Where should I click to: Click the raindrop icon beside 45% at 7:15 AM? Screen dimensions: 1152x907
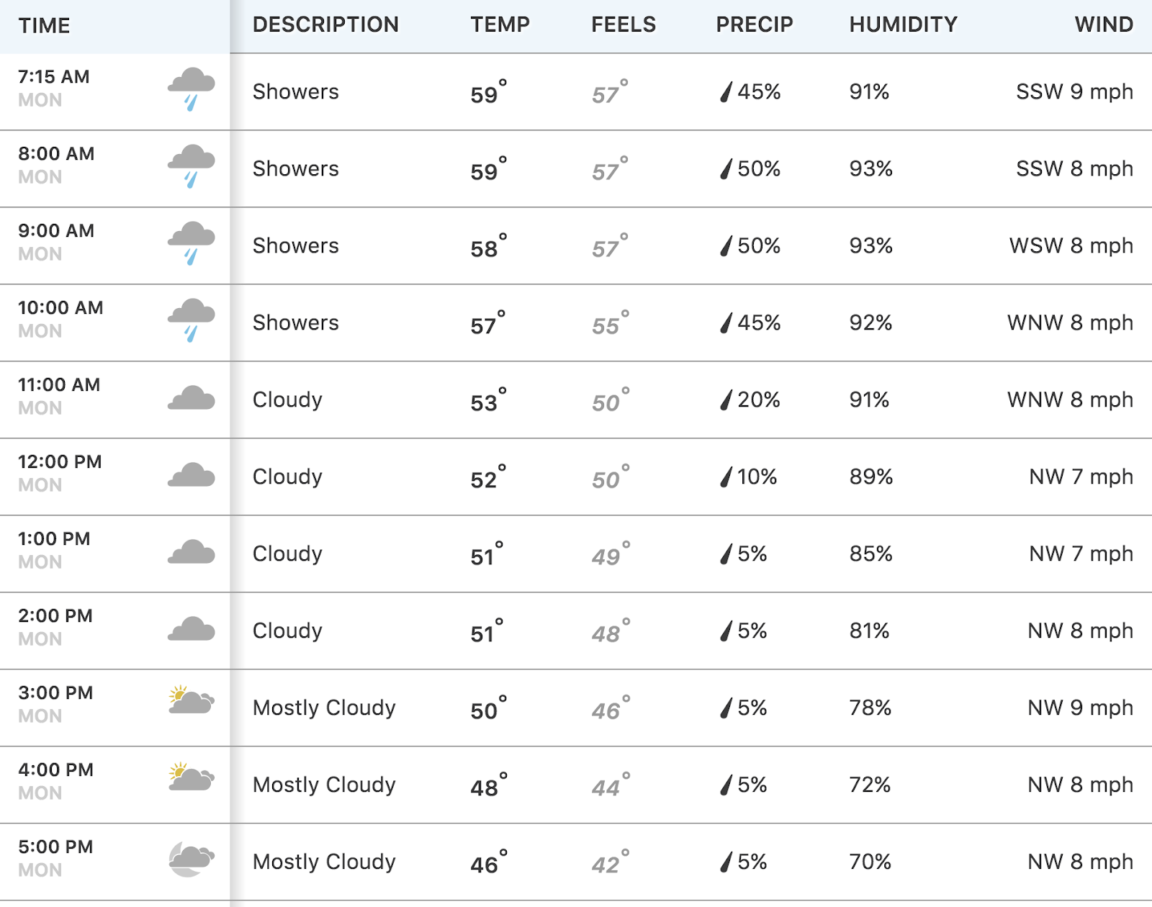(x=726, y=92)
